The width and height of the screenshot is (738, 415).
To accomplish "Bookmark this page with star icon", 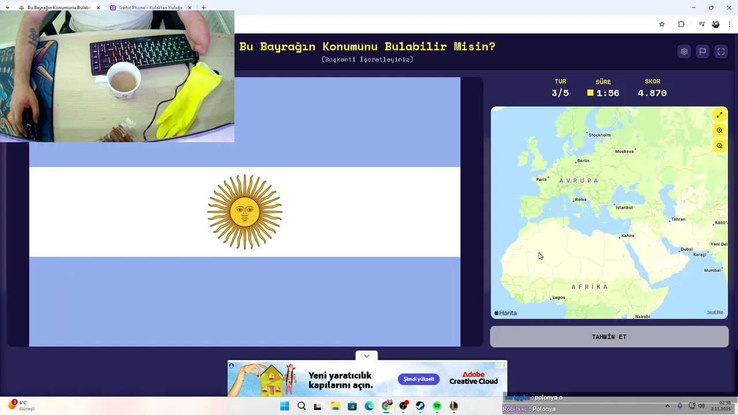I will tap(662, 24).
